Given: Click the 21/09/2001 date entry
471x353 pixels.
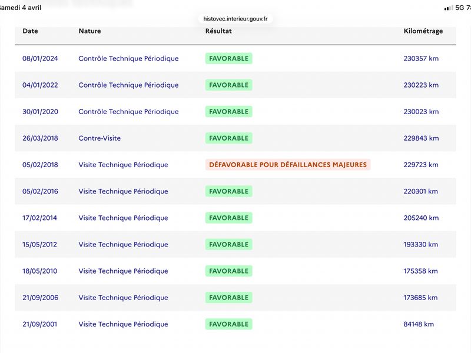Looking at the screenshot, I should (40, 324).
